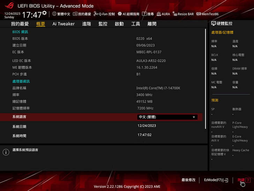Click the BIOS 資訊 section header
The image size is (254, 191).
coord(20,32)
